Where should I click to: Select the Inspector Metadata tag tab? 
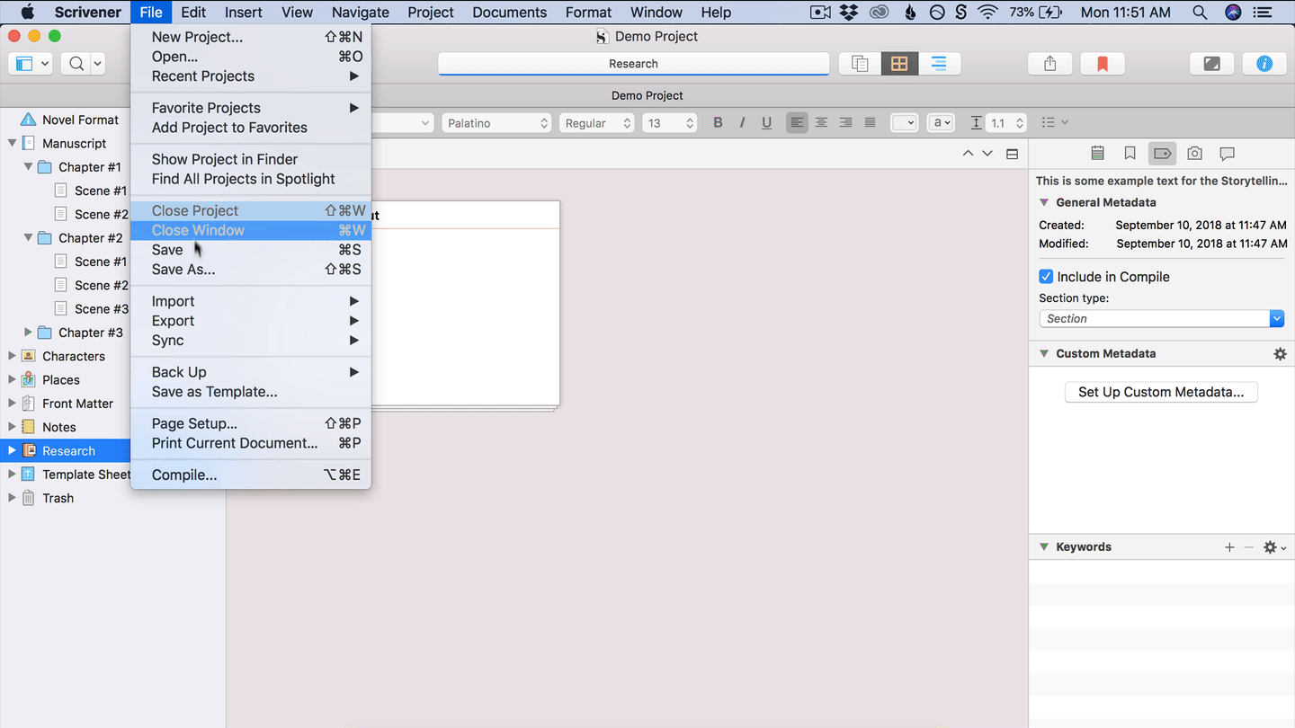pos(1162,154)
